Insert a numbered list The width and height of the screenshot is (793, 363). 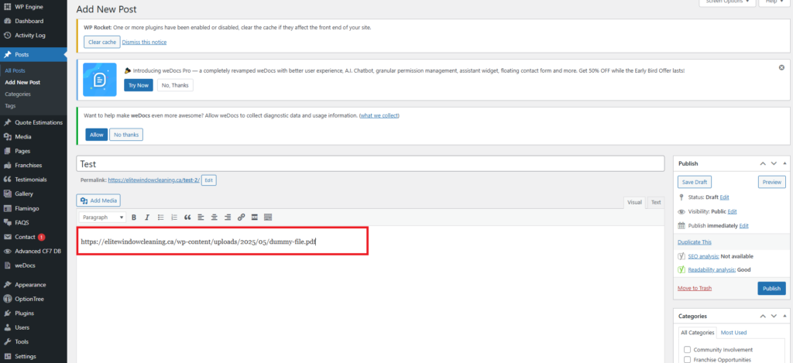(x=173, y=217)
